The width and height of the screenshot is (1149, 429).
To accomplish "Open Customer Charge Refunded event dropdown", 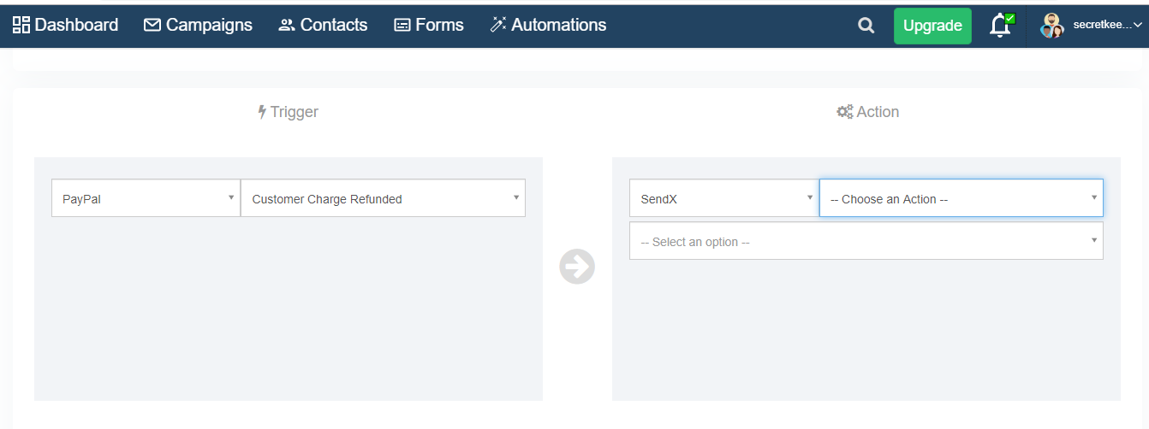I will pyautogui.click(x=384, y=198).
